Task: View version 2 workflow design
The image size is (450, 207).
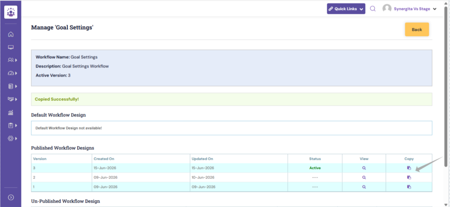Action: [364, 177]
